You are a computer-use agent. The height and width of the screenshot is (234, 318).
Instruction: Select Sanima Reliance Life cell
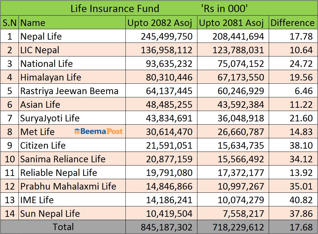pos(63,159)
